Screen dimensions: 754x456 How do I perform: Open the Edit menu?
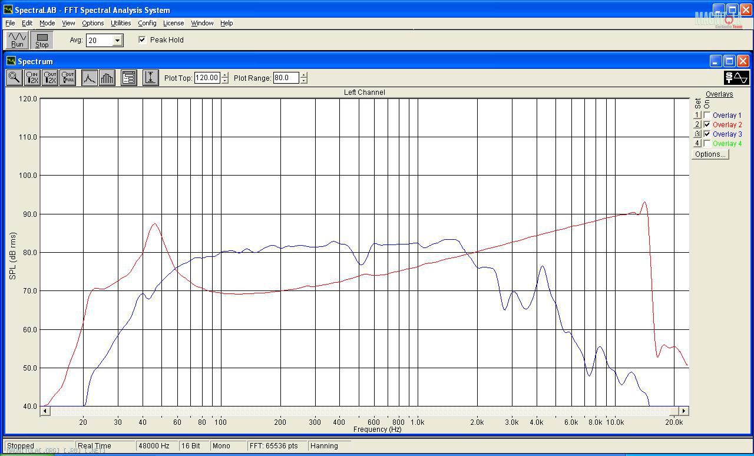point(27,23)
